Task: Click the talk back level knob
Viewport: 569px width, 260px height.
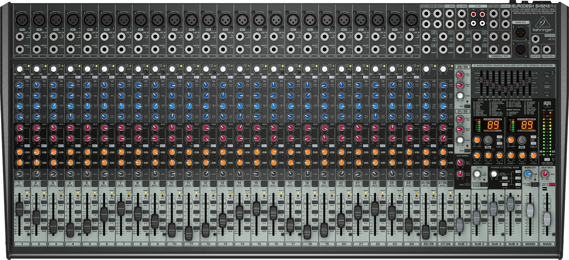Action: pyautogui.click(x=544, y=175)
